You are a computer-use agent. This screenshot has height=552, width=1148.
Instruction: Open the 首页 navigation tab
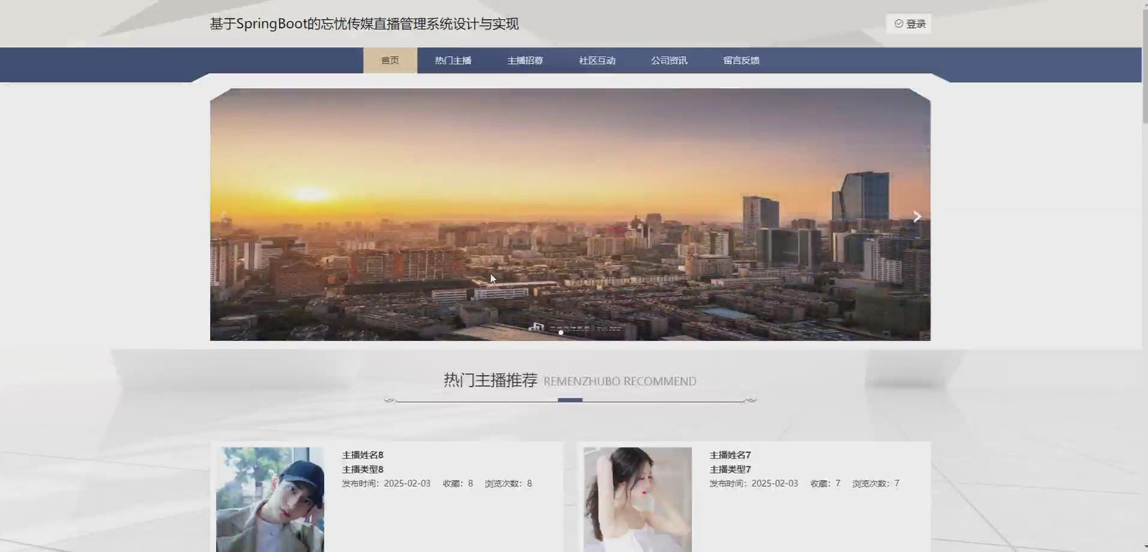pos(390,61)
